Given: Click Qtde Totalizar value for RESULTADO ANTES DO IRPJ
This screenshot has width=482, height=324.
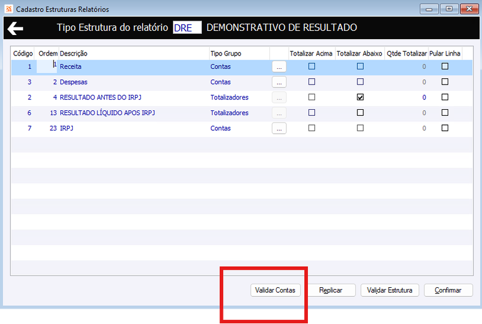Looking at the screenshot, I should pos(424,98).
